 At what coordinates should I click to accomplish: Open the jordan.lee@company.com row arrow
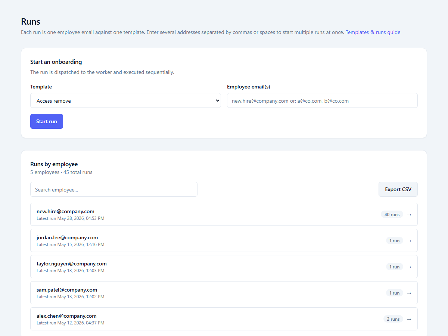409,241
